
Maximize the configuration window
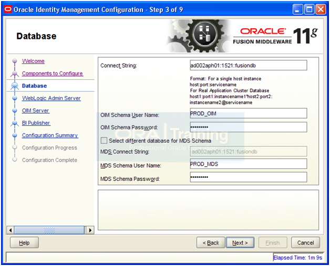pos(310,9)
